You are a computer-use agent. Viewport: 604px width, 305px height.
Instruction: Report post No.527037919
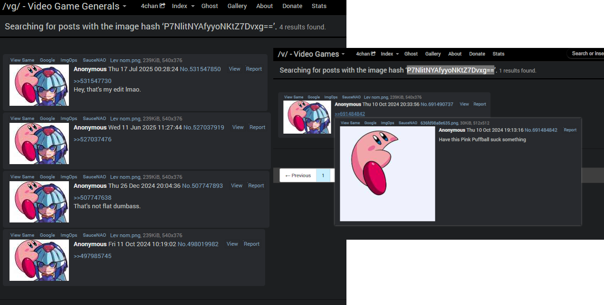click(x=257, y=128)
